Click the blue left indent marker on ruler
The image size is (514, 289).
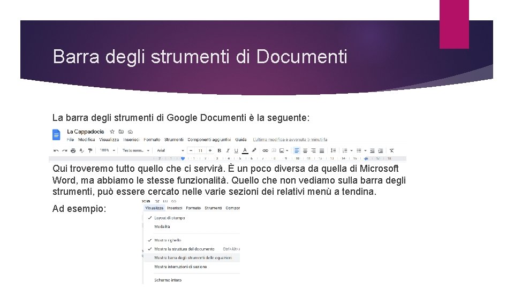[183, 158]
